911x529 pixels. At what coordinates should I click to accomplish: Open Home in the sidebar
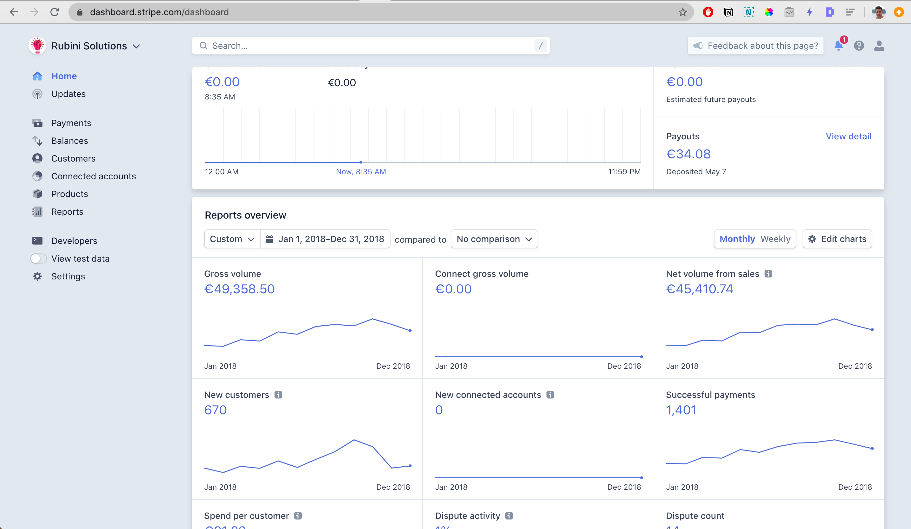pos(64,76)
